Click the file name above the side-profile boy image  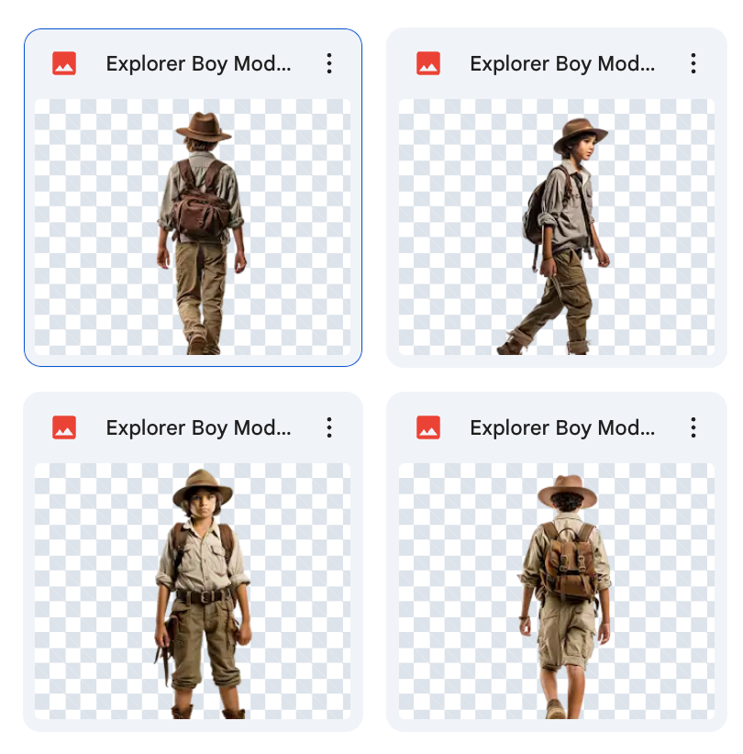[x=562, y=63]
